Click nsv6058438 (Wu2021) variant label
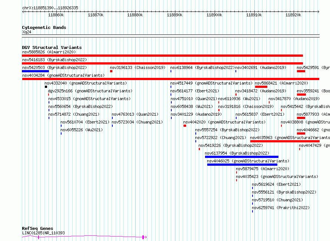This screenshot has width=330, height=241. click(192, 106)
